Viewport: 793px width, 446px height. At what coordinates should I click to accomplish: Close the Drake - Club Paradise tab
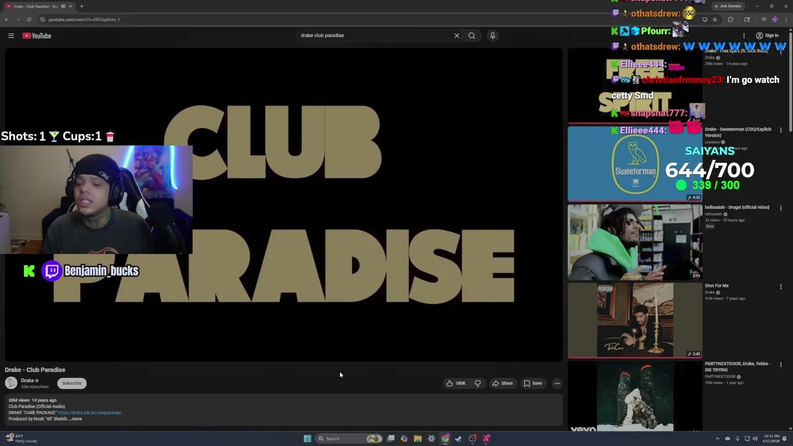(70, 6)
